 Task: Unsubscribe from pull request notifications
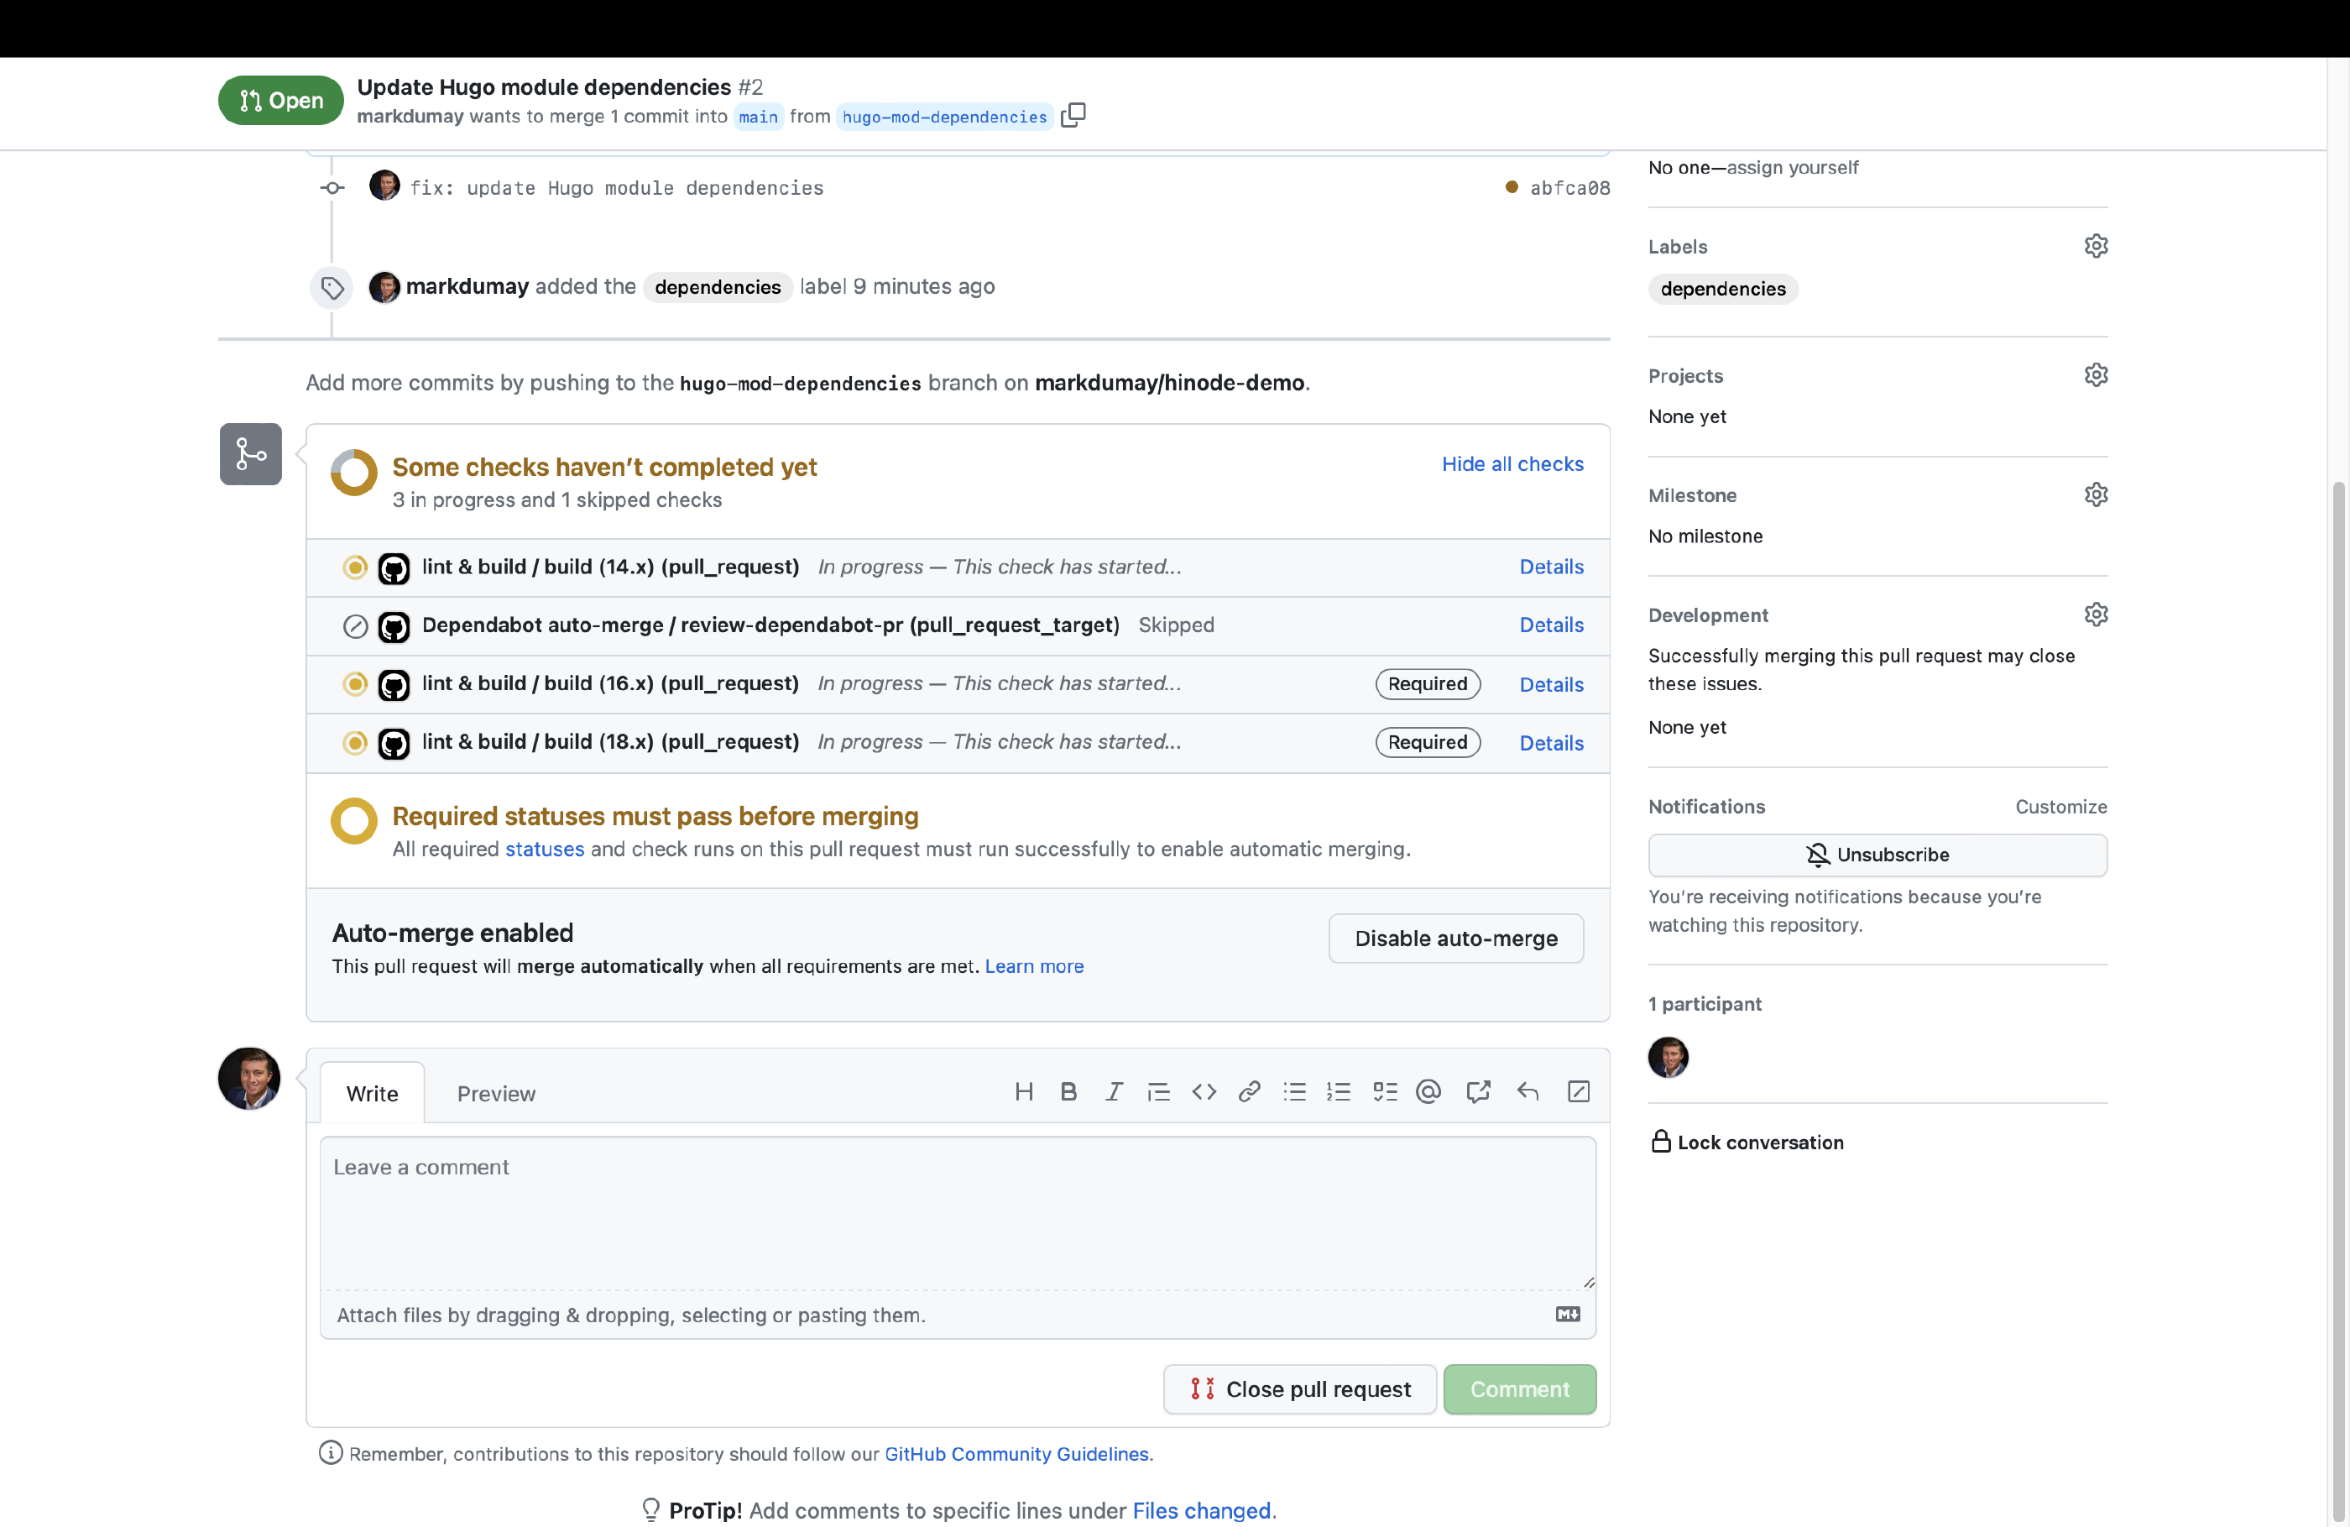1877,855
